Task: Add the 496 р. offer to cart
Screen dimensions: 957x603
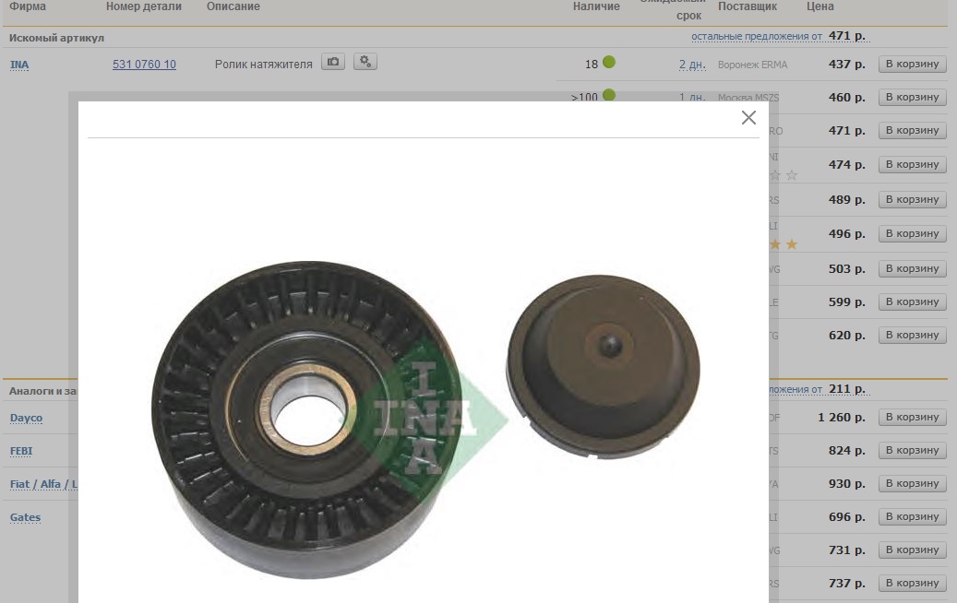Action: pos(912,233)
